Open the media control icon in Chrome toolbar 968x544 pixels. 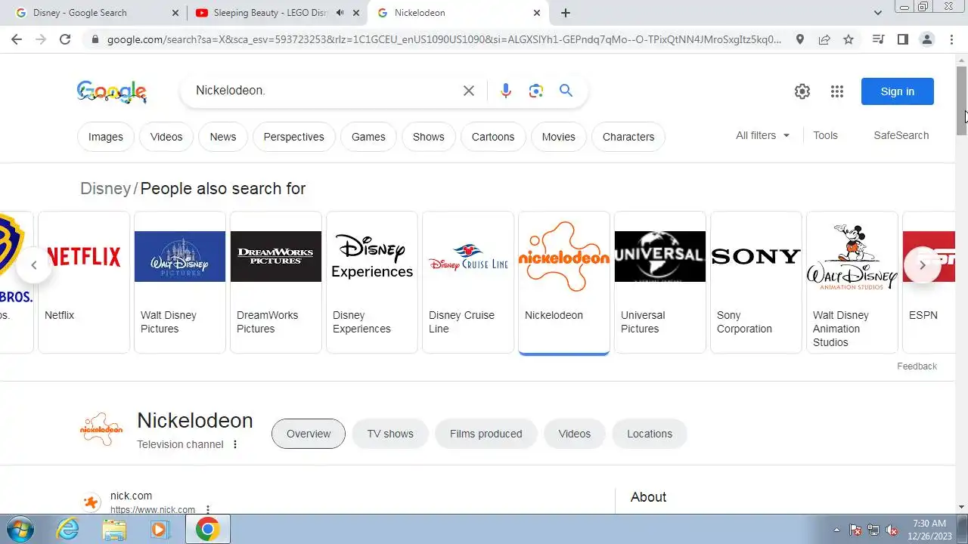click(878, 39)
